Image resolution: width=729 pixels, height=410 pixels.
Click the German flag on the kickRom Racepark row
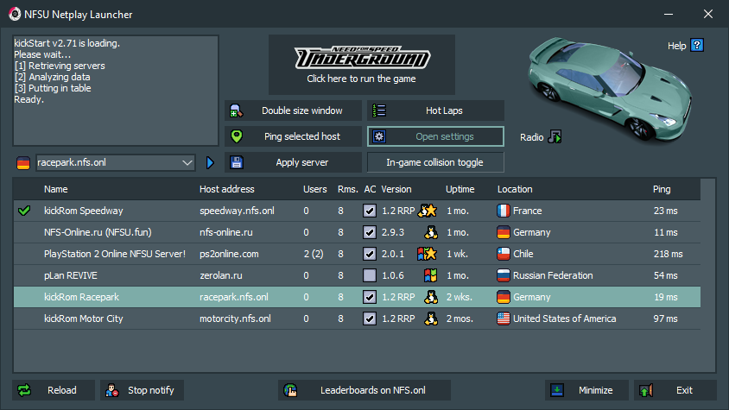click(x=504, y=297)
